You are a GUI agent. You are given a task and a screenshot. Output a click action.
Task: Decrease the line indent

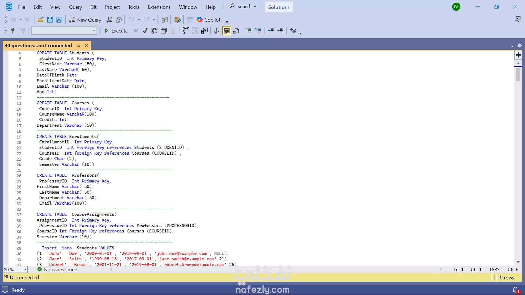271,31
